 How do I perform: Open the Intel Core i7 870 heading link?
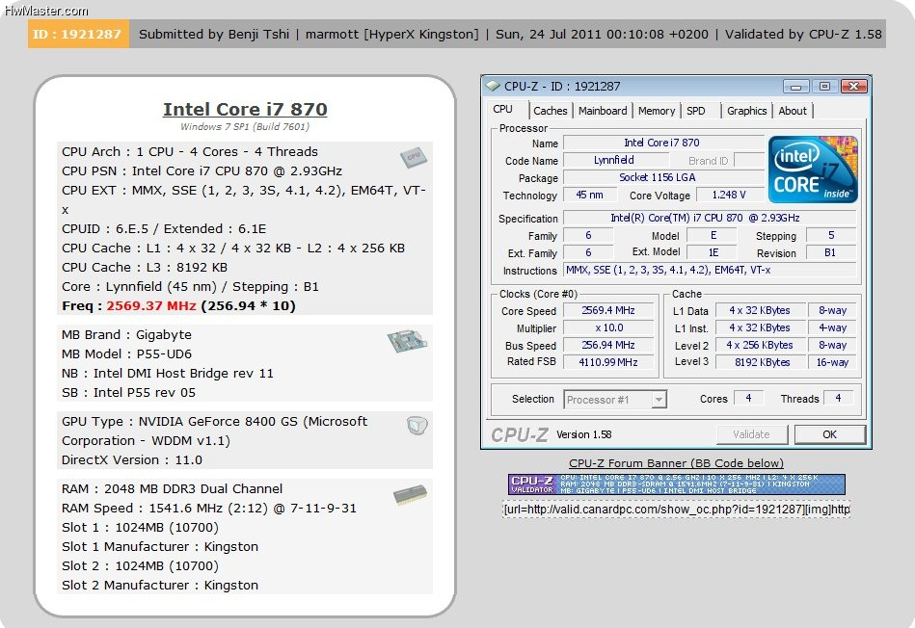[245, 109]
